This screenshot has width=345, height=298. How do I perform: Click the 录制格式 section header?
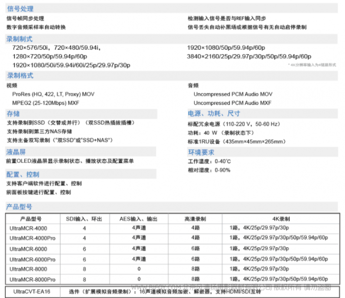click(20, 75)
